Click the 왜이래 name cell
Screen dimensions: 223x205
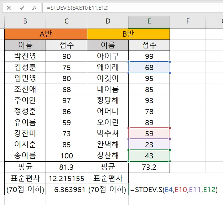click(108, 67)
